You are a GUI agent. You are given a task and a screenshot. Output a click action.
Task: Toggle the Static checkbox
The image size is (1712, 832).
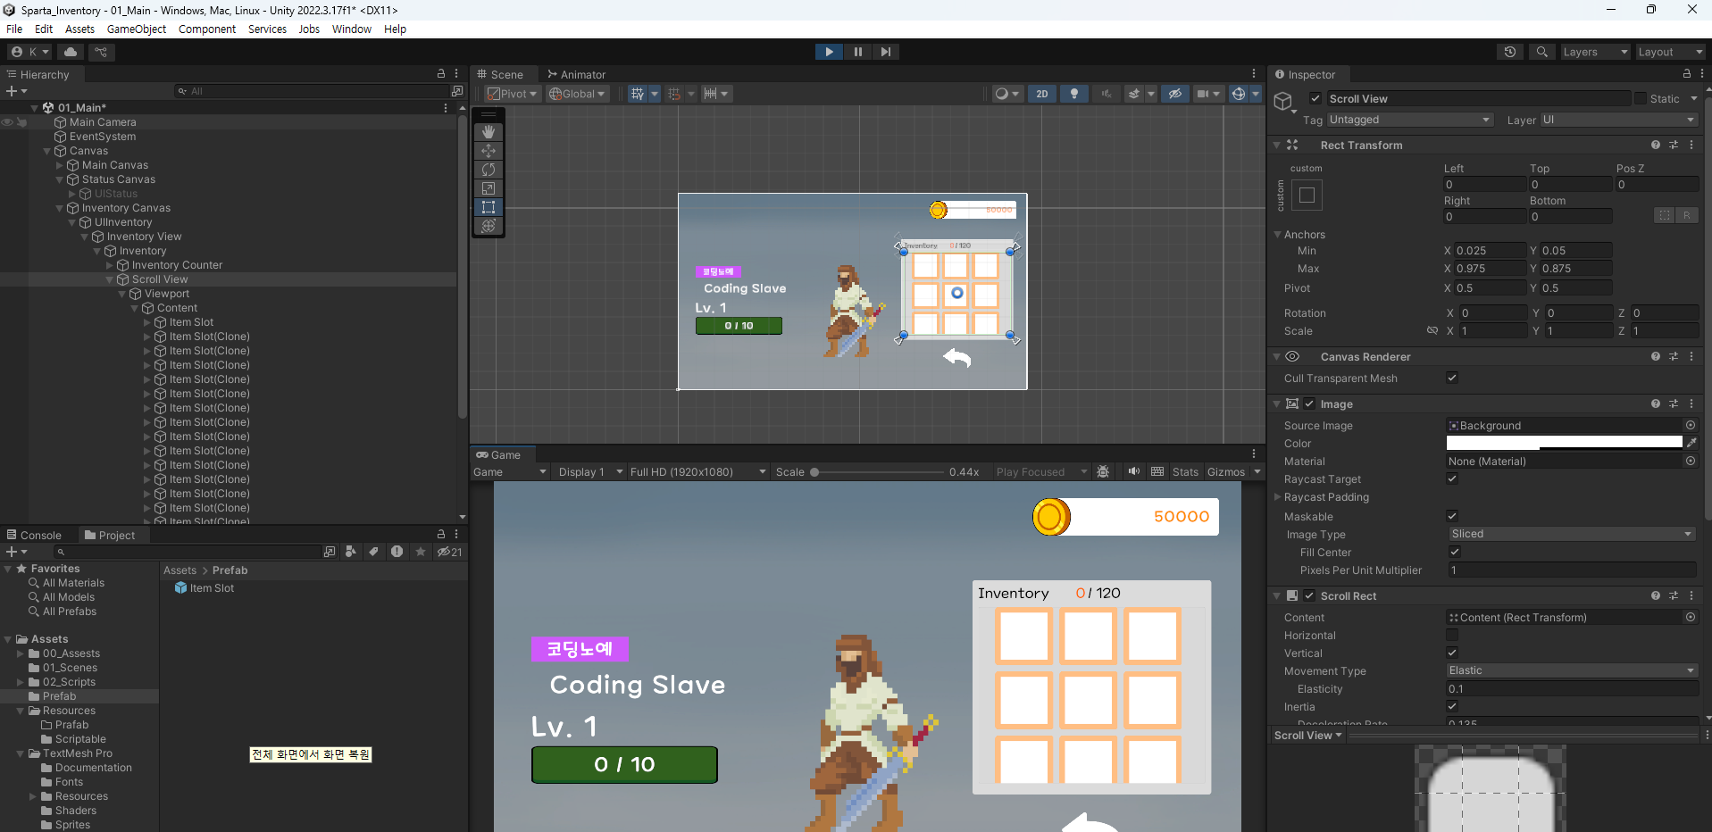pos(1641,98)
